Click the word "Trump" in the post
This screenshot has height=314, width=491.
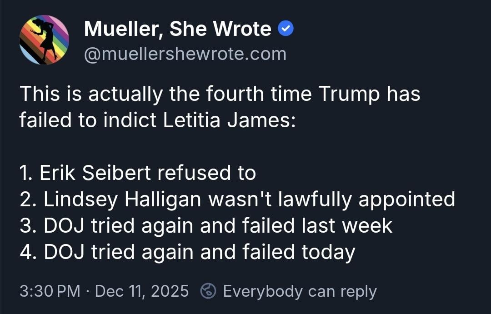[350, 94]
